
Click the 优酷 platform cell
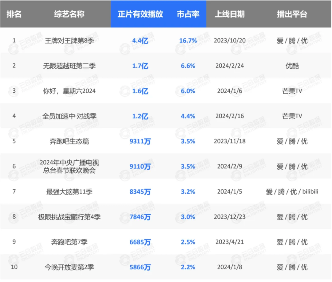(292, 66)
